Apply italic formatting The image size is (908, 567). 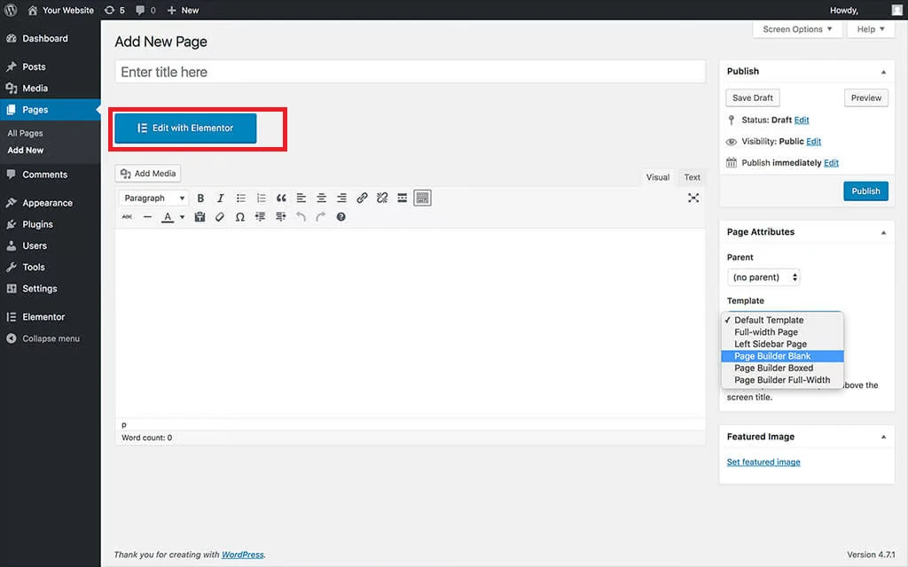220,198
